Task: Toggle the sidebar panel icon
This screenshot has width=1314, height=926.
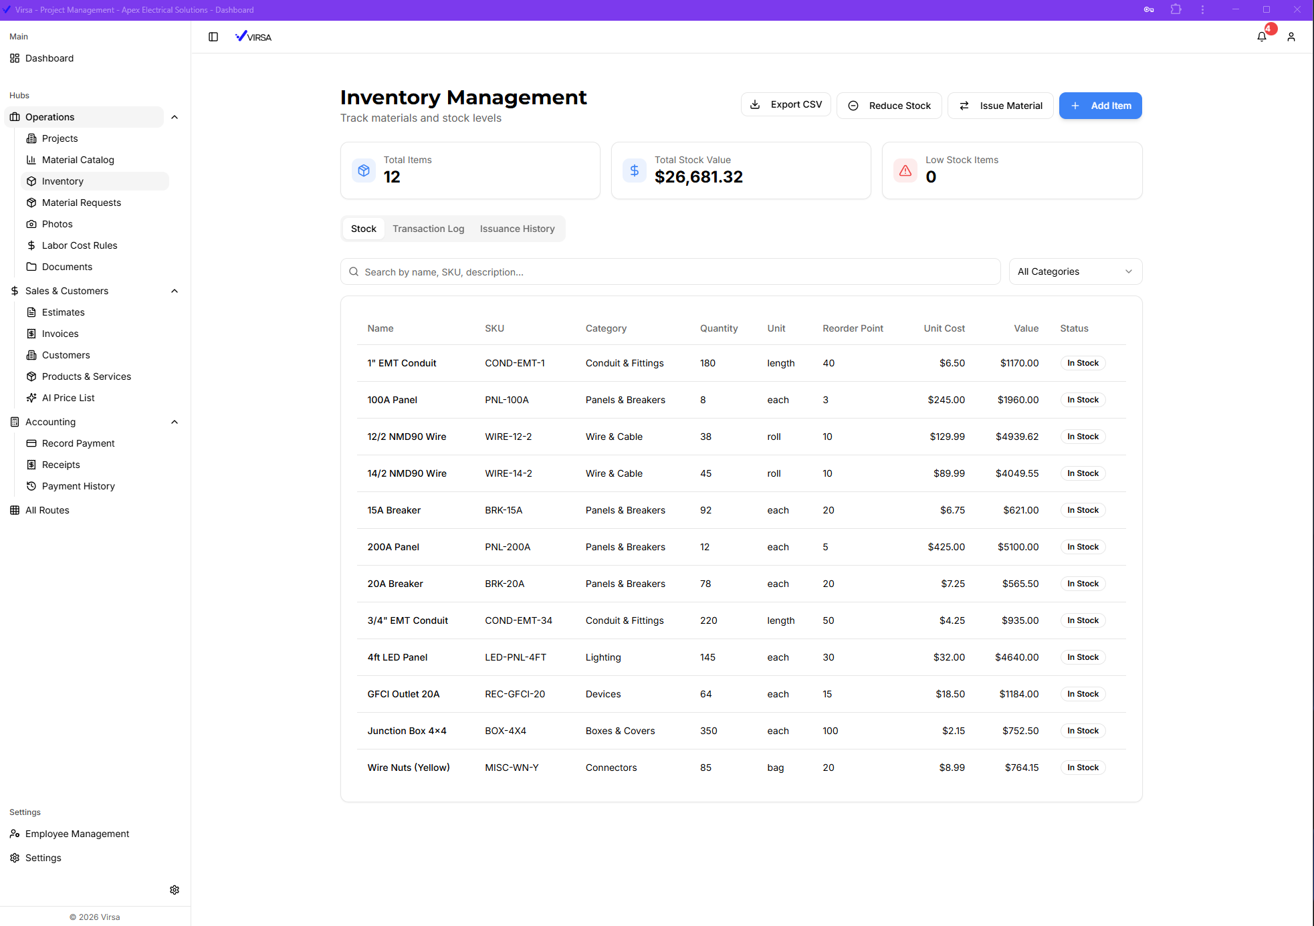Action: [213, 37]
